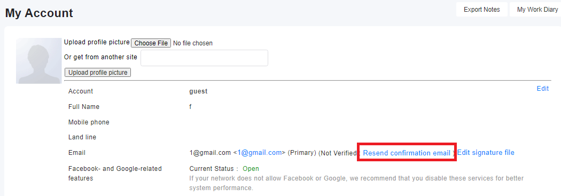Focus the get from another site URL field

click(204, 58)
